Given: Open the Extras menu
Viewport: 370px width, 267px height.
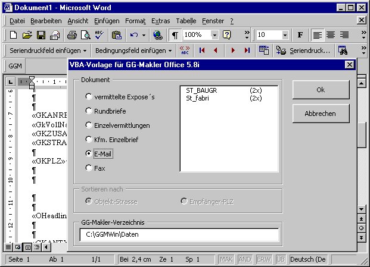Looking at the screenshot, I should (x=161, y=21).
